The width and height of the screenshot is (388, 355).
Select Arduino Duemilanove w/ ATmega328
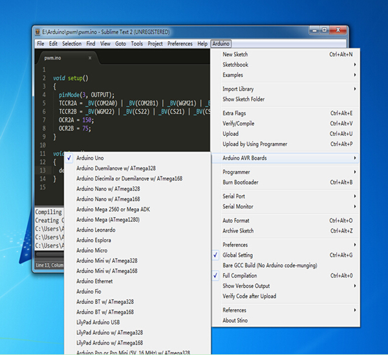coord(138,168)
